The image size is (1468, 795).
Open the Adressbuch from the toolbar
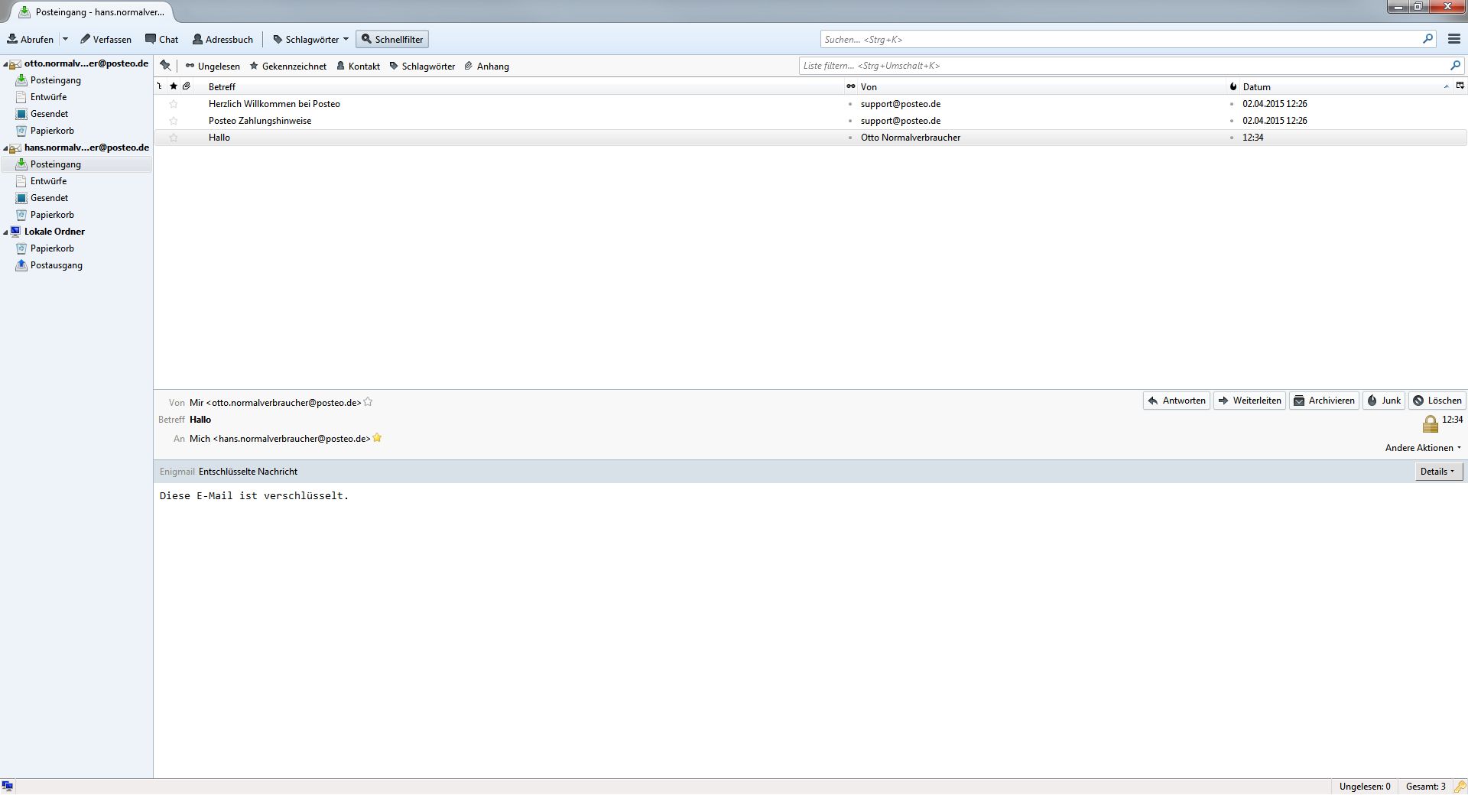pos(222,39)
